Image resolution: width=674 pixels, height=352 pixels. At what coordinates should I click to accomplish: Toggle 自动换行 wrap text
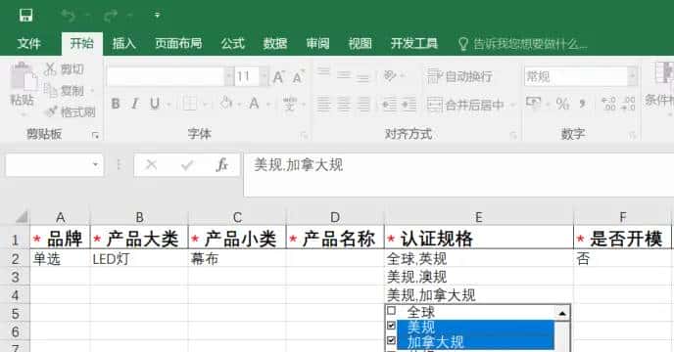pyautogui.click(x=459, y=76)
